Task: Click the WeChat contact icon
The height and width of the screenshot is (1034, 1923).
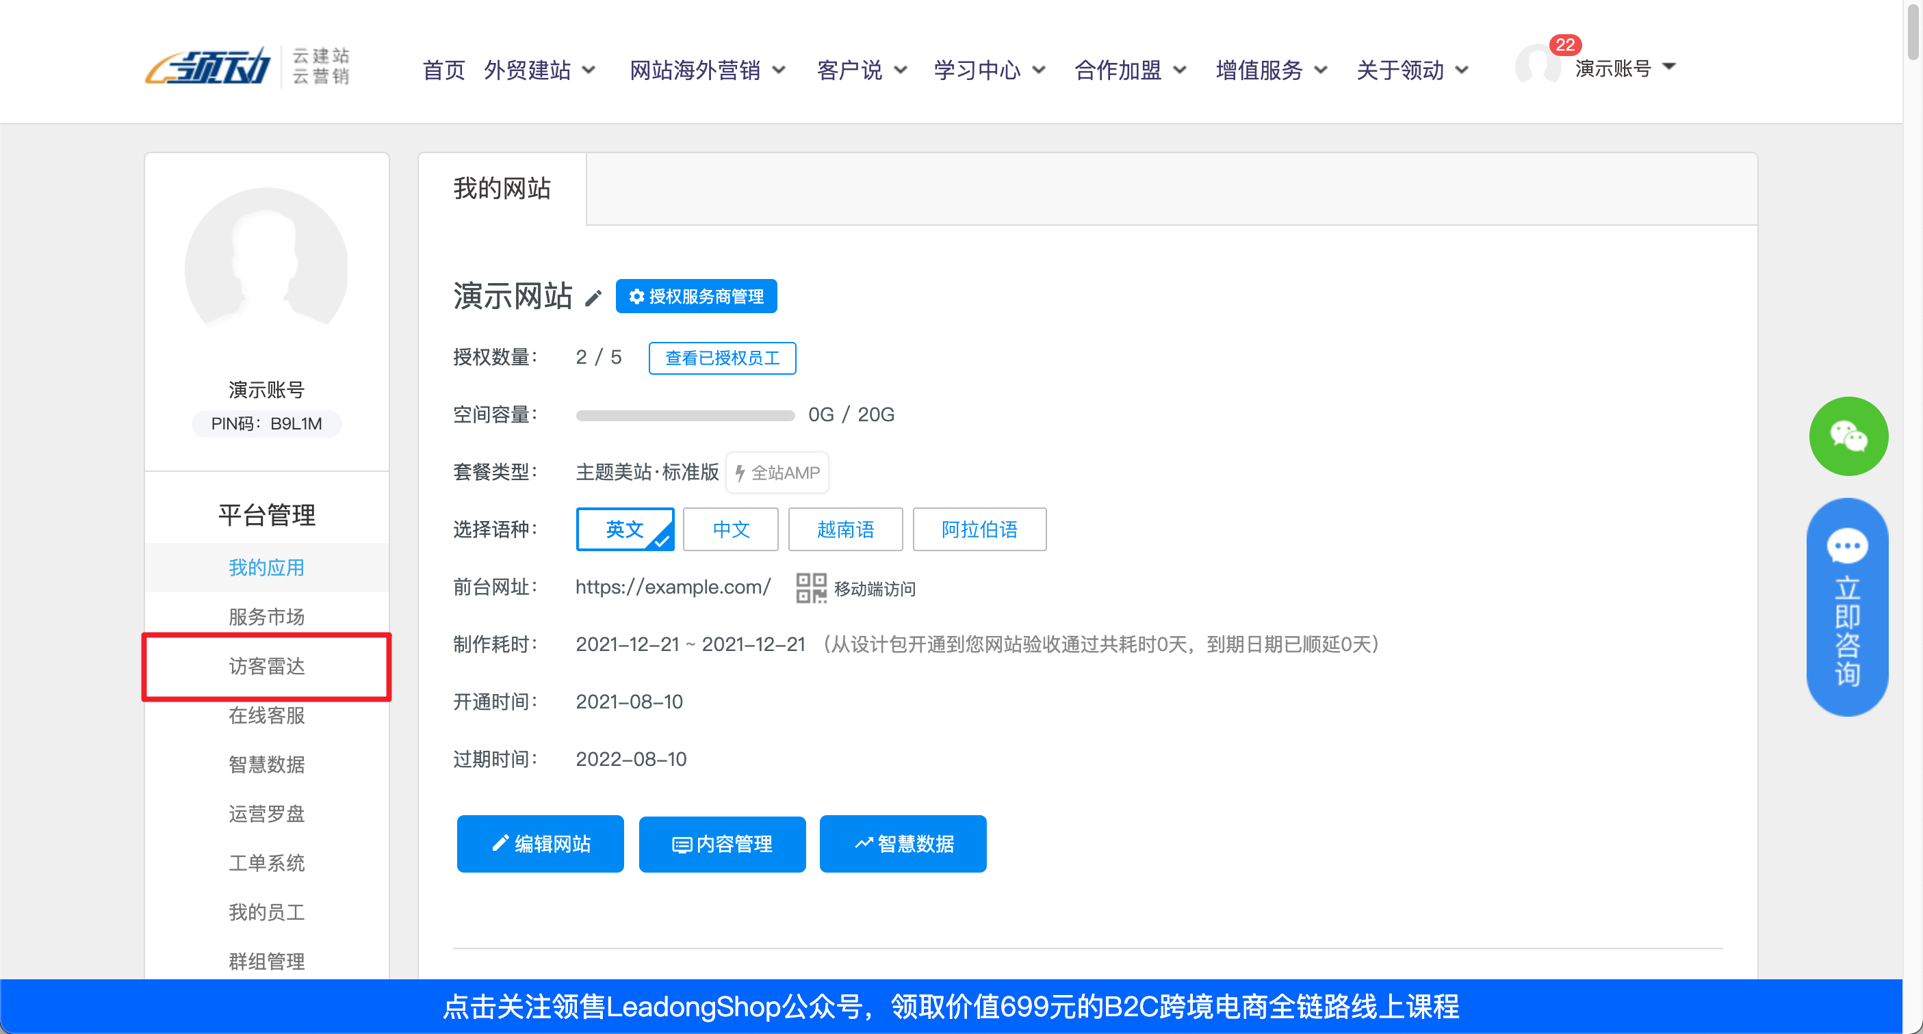Action: [x=1848, y=436]
